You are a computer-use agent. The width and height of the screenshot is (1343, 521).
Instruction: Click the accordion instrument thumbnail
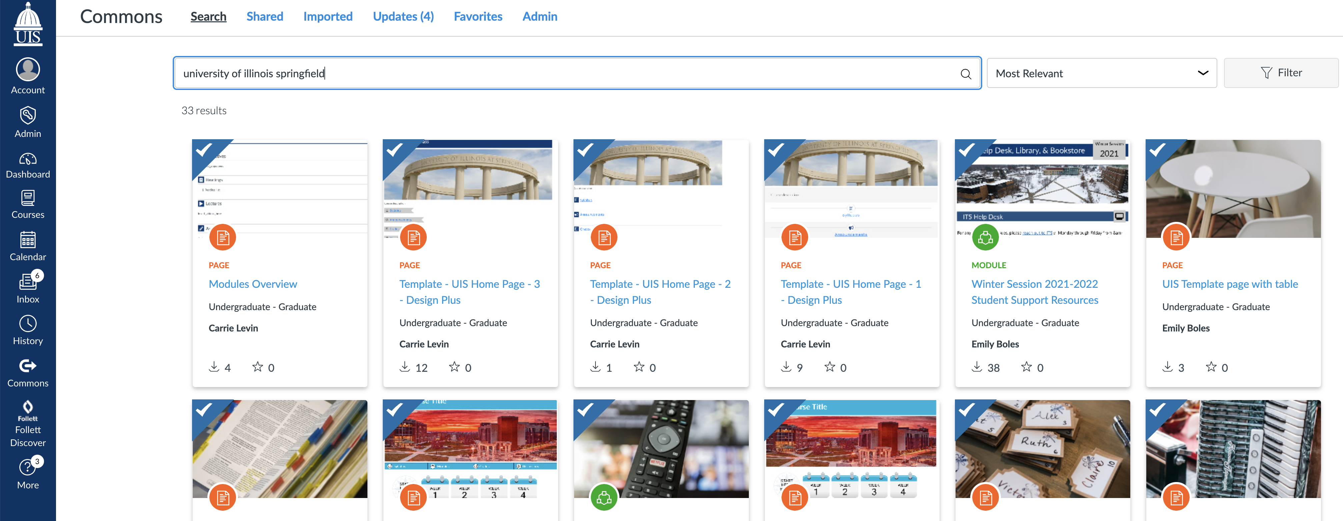[1234, 449]
